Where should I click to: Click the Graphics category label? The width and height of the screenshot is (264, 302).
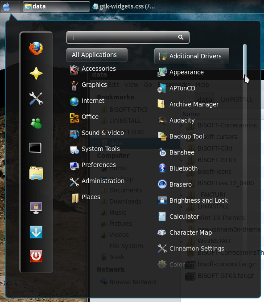[94, 85]
